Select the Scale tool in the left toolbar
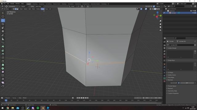 pos(3,28)
